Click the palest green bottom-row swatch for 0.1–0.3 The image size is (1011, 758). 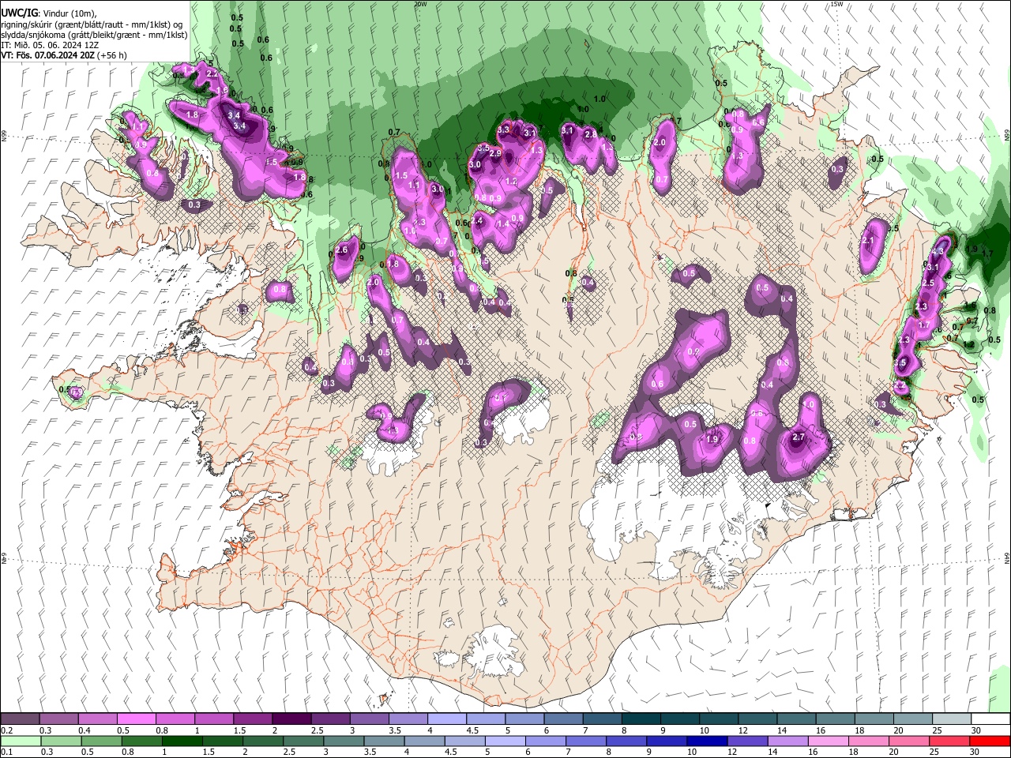20,741
